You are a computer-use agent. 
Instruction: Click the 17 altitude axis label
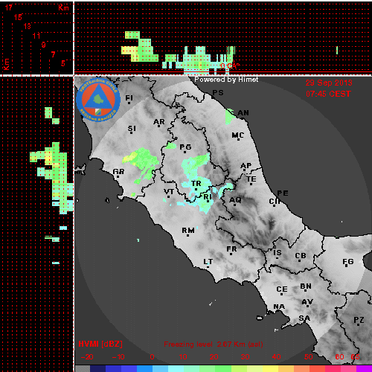coord(9,7)
